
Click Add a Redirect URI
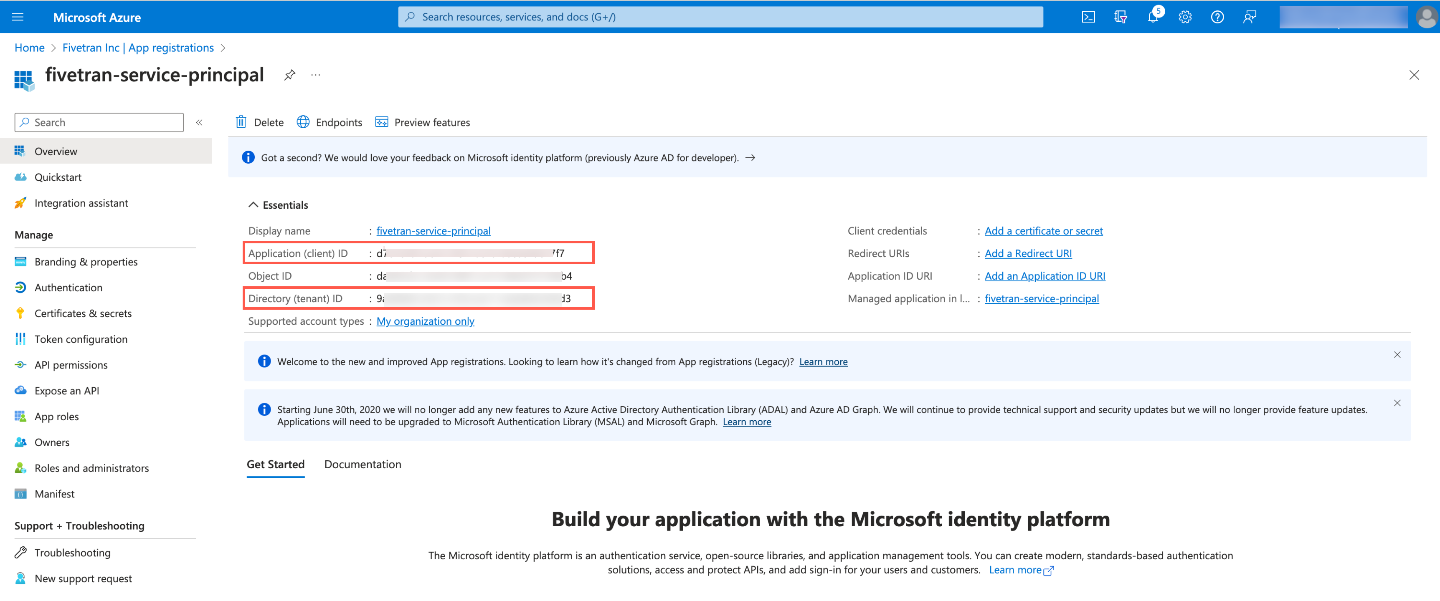pyautogui.click(x=1028, y=254)
